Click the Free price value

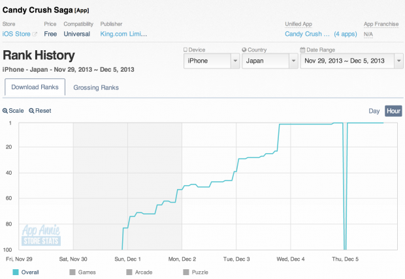(50, 34)
